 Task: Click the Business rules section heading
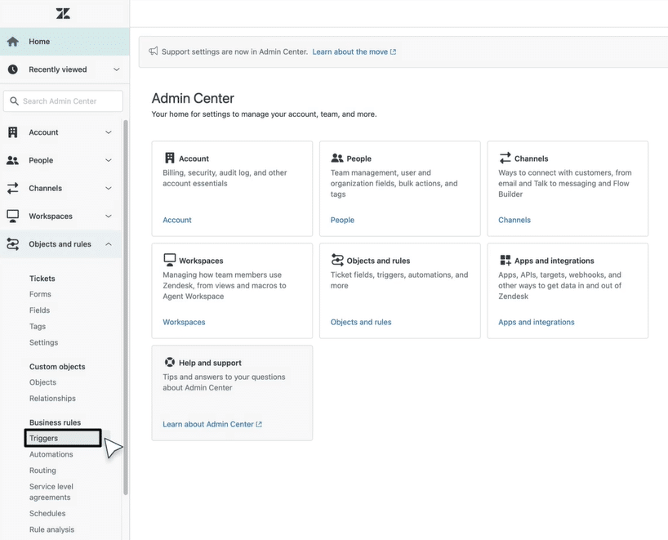coord(55,422)
